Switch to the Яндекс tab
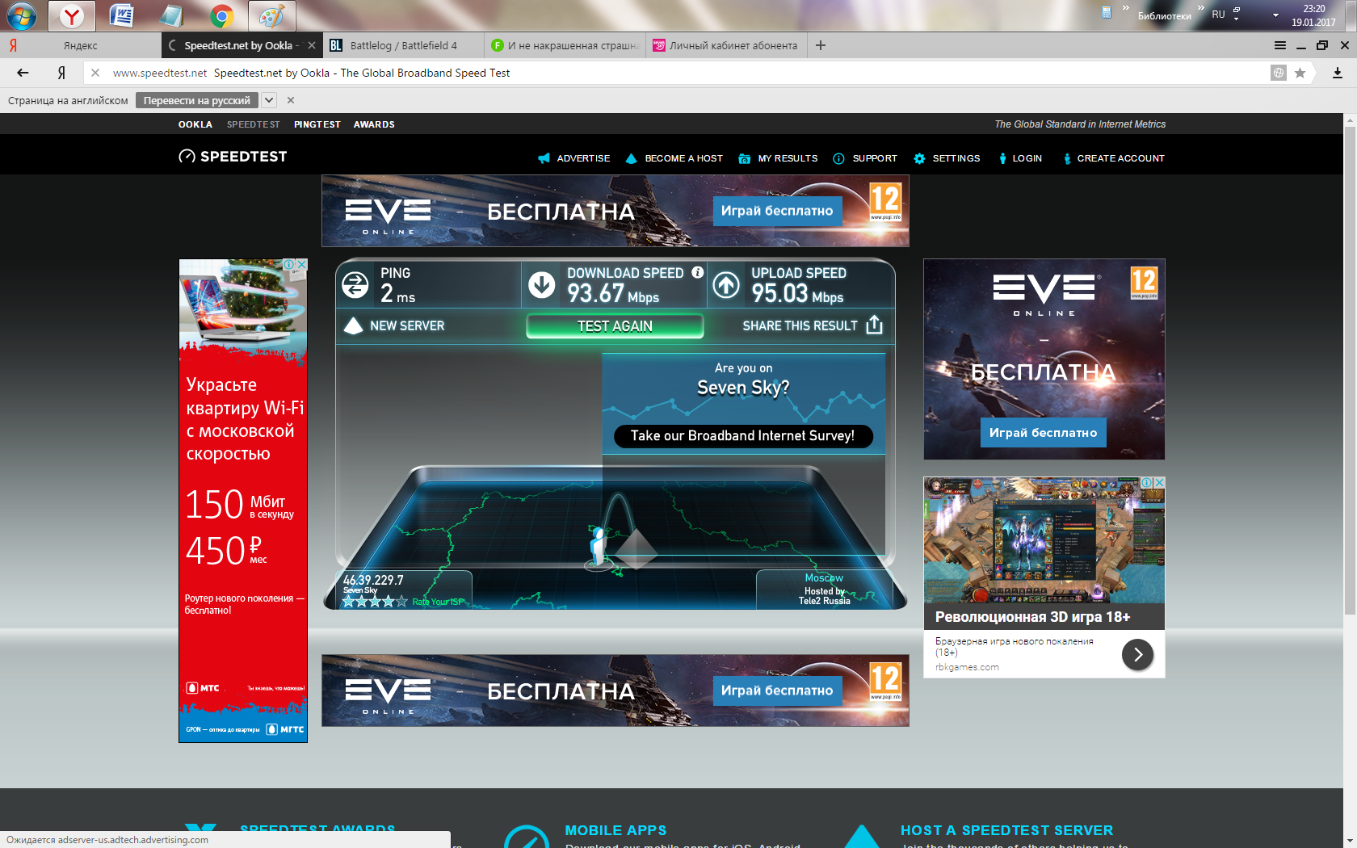The height and width of the screenshot is (848, 1357). [81, 45]
